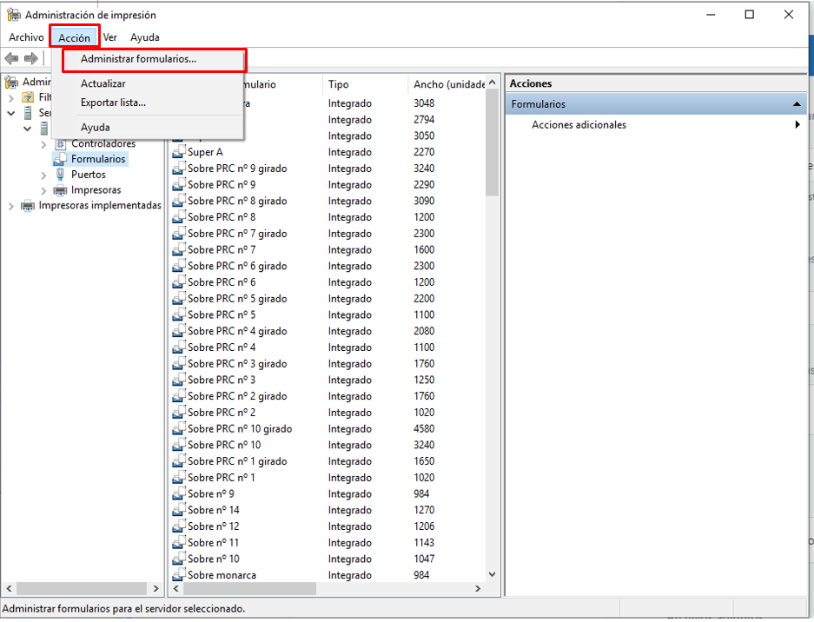
Task: Select the Formularios node icon in tree
Action: pos(60,160)
